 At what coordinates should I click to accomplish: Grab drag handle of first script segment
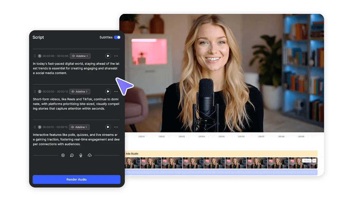coord(35,56)
